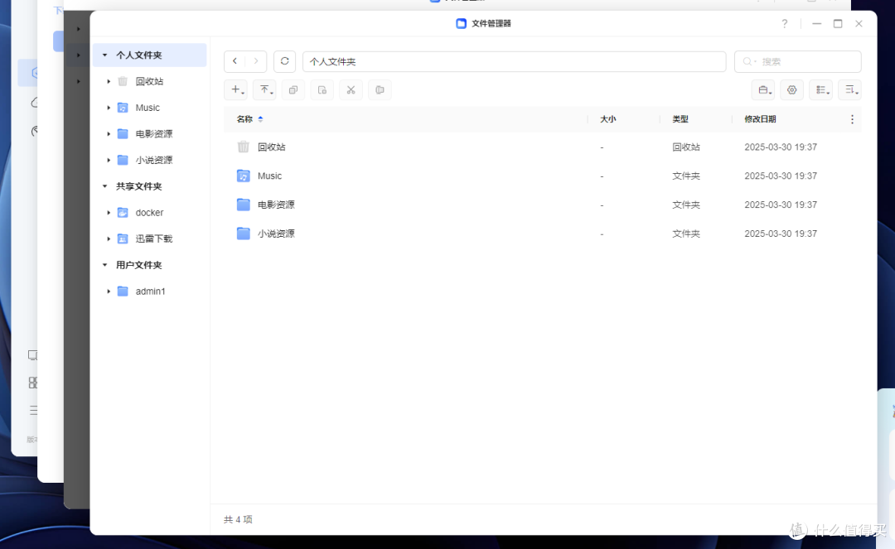
Task: Open the Music folder in the file list
Action: [270, 176]
